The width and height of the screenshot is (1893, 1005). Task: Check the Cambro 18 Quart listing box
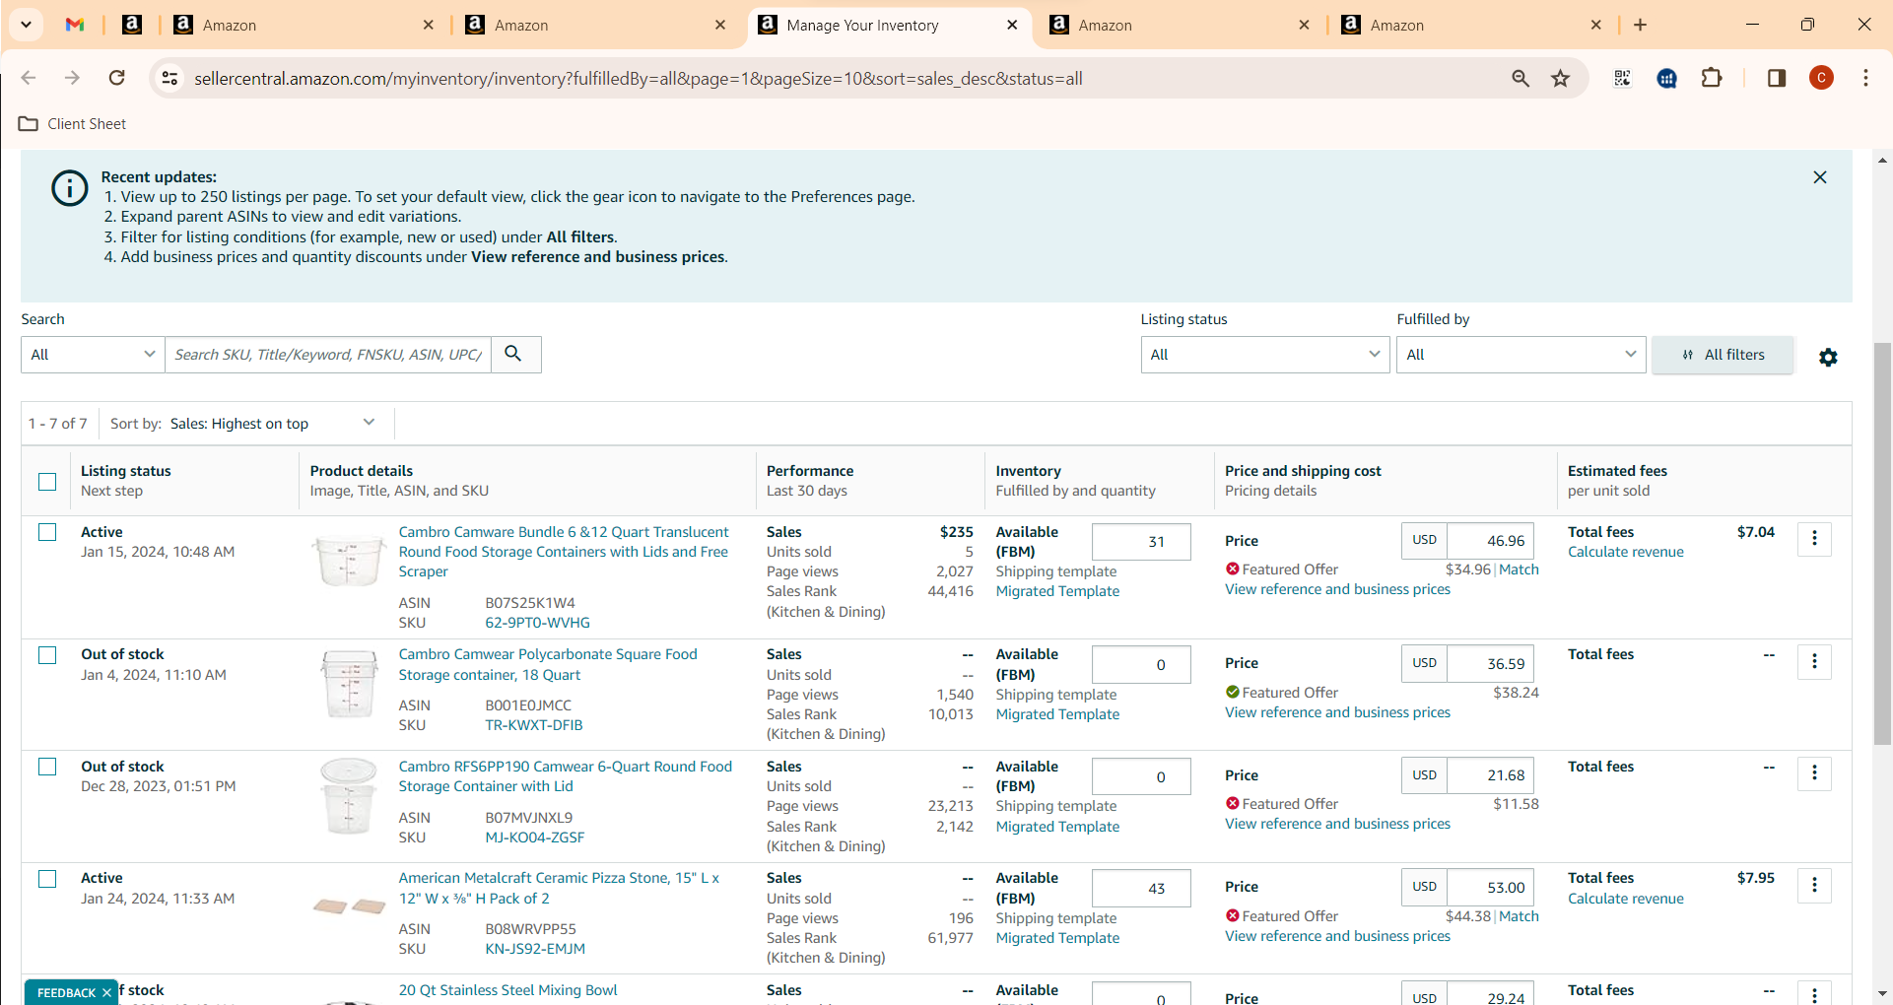(47, 655)
